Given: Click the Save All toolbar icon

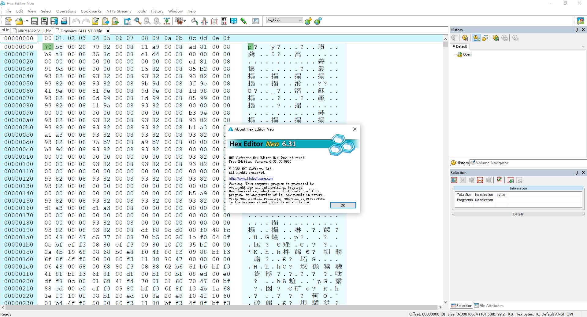Looking at the screenshot, I should (x=54, y=21).
